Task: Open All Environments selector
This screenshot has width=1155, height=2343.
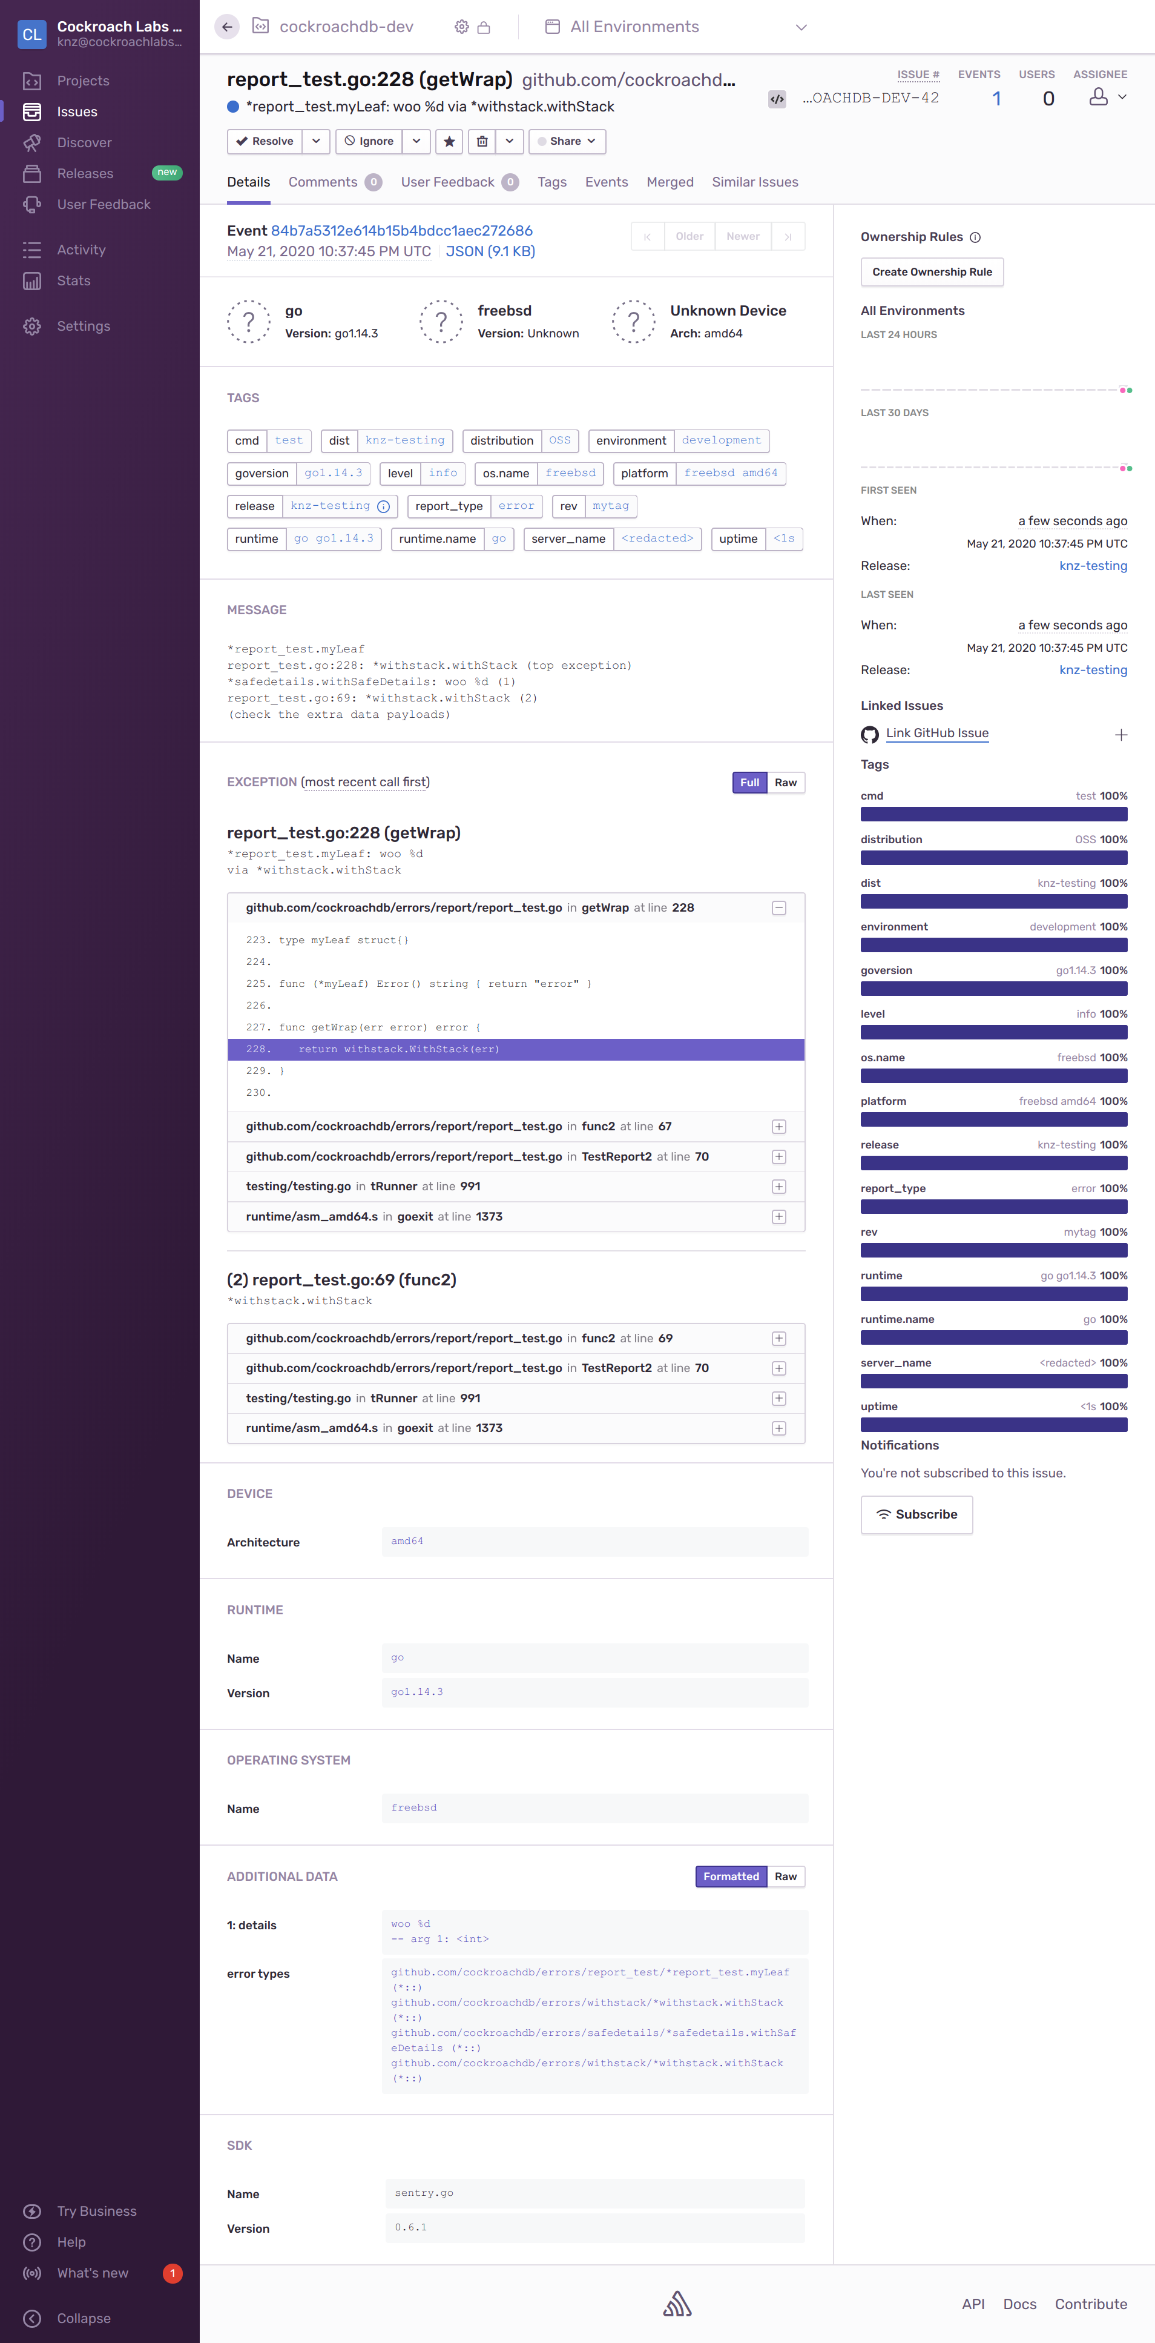Action: click(675, 27)
